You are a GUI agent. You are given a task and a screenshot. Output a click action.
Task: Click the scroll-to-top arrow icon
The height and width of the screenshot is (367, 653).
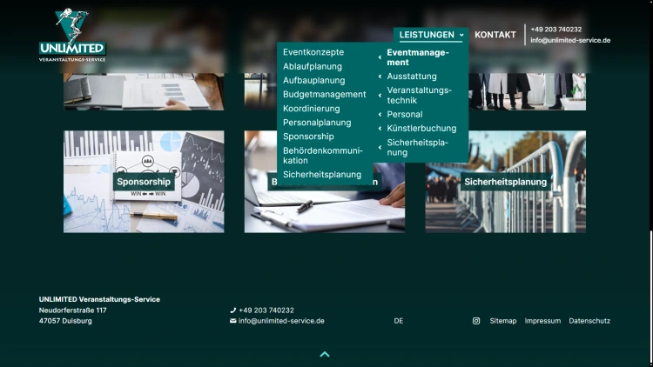coord(325,354)
